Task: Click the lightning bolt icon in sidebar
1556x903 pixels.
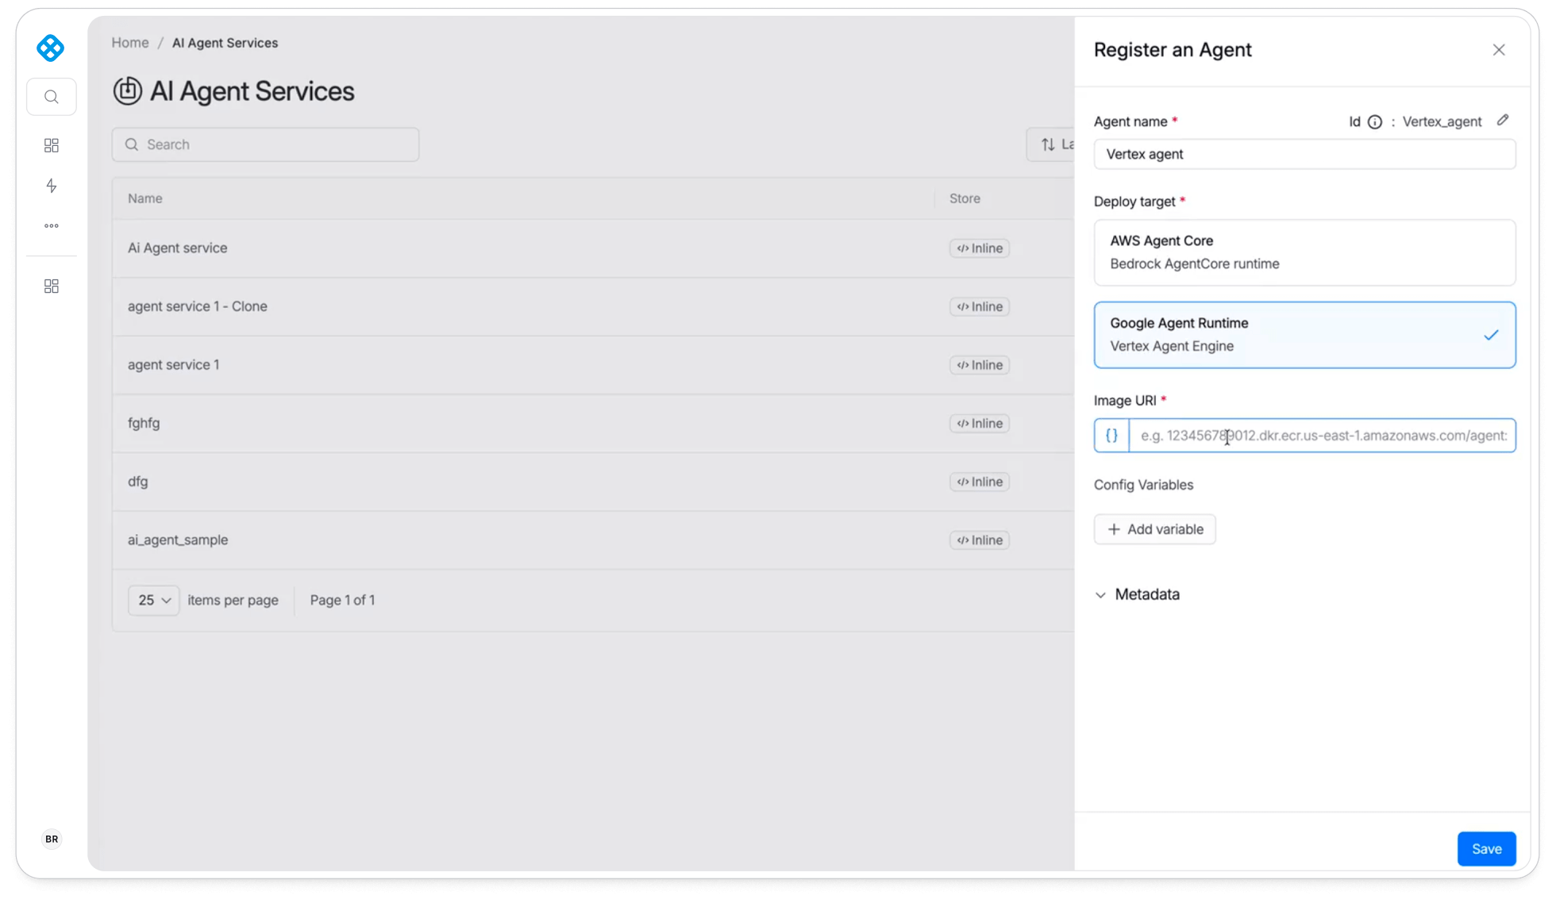Action: click(x=52, y=186)
